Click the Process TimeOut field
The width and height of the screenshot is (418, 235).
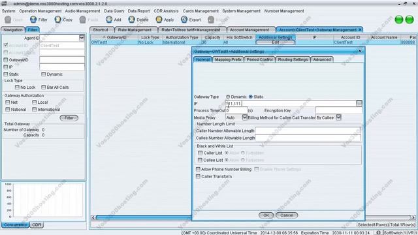pyautogui.click(x=236, y=110)
